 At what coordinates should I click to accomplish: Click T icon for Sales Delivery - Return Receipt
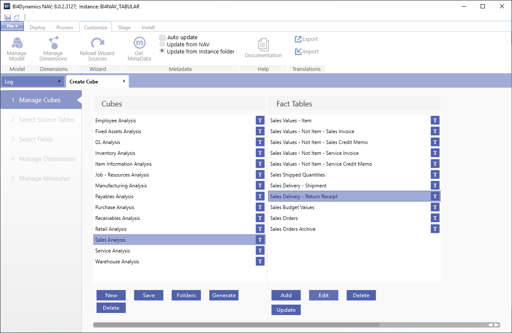coord(435,197)
